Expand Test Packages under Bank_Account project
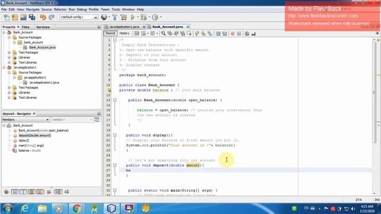 click(9, 52)
